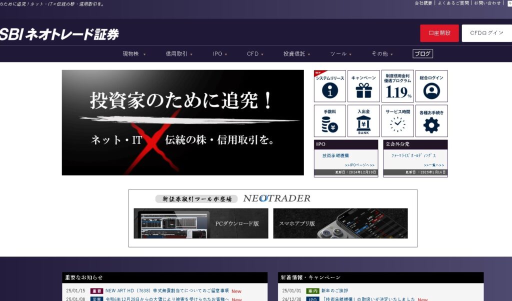This screenshot has width=512, height=301.
Task: Click the 各種お手続き gear icon
Action: click(431, 121)
